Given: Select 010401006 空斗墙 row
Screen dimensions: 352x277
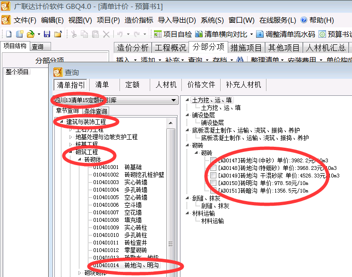Looking at the screenshot, I should click(x=117, y=205).
